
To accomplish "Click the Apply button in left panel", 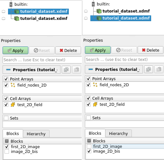I will click(x=15, y=50).
